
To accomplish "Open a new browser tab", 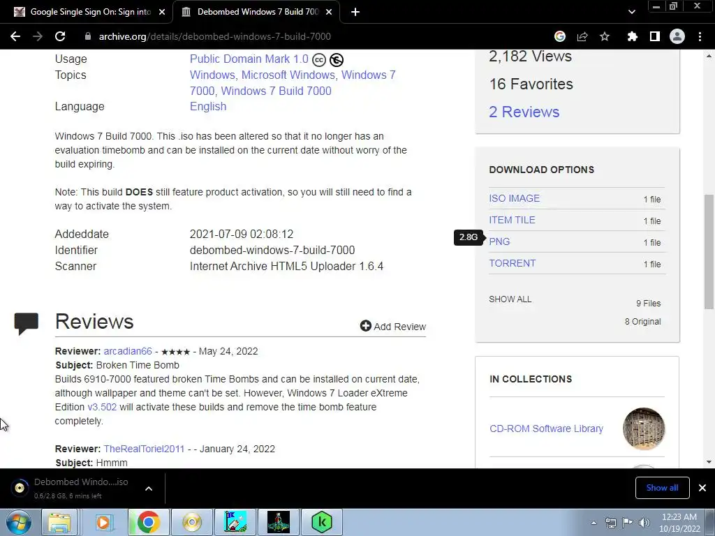I will pyautogui.click(x=355, y=13).
